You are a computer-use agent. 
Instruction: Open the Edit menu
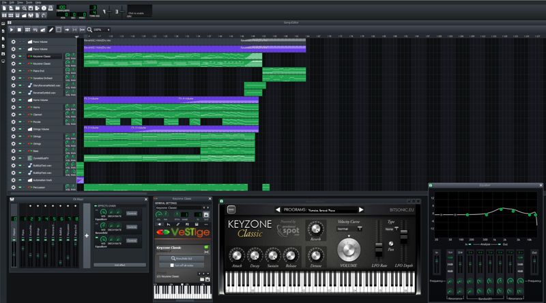click(12, 3)
